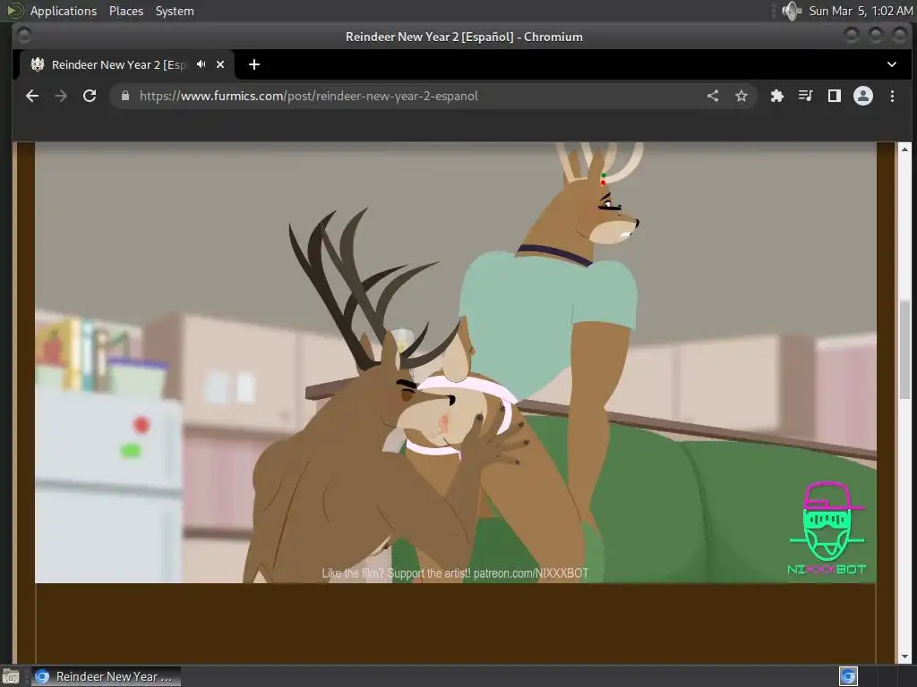
Task: View site information via the lock icon
Action: pos(125,96)
